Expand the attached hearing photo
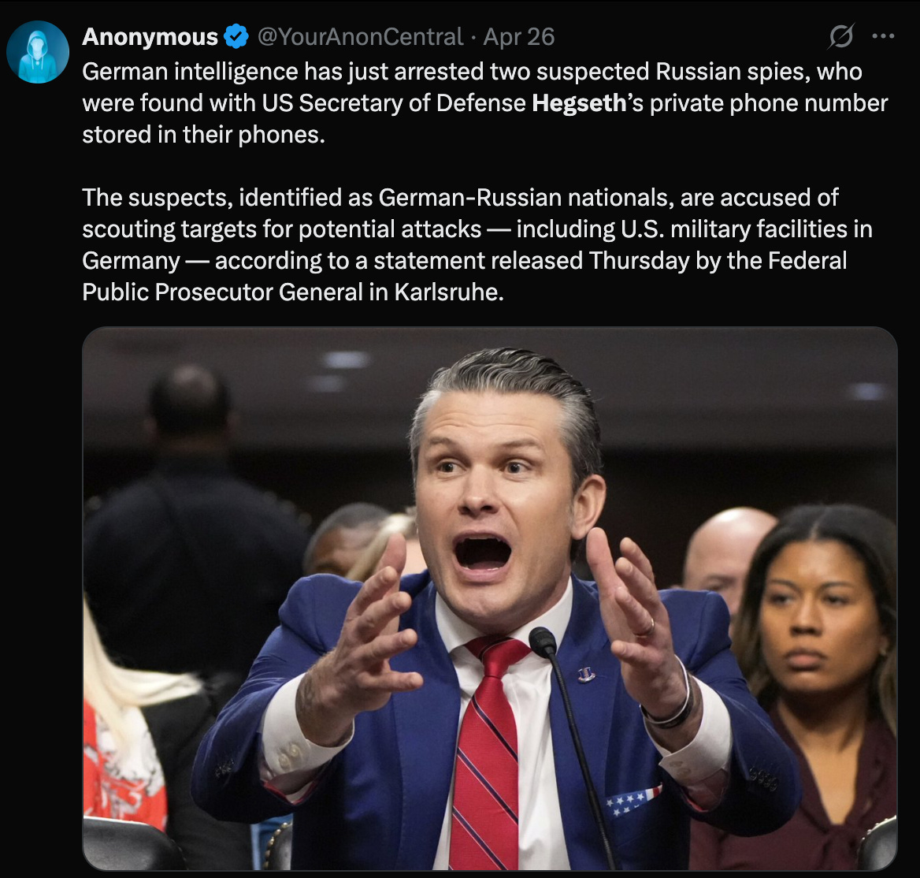 tap(490, 598)
